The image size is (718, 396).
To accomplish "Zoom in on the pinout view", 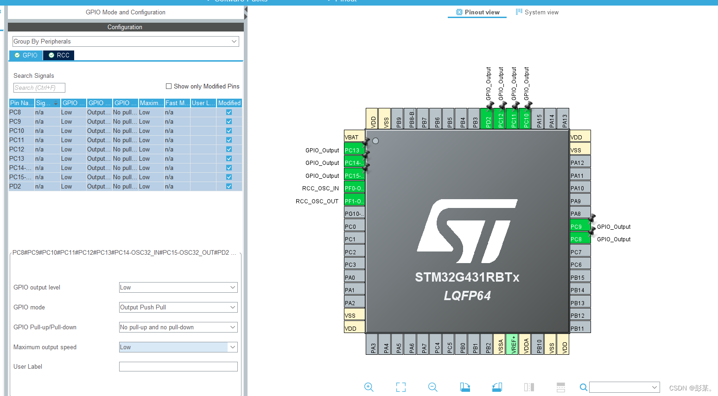I will click(x=369, y=387).
